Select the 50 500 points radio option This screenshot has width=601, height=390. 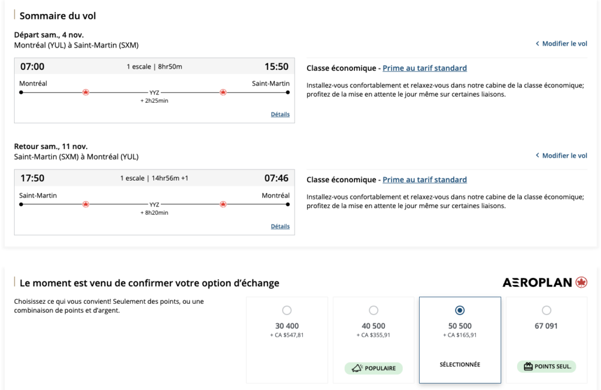click(460, 310)
